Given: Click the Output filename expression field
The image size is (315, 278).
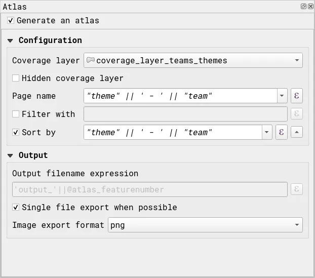Looking at the screenshot, I should (x=149, y=189).
